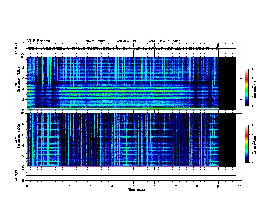Click the "-3" tick on ch.2 colorbar
Screen dimensions: 270x209
tap(251, 125)
